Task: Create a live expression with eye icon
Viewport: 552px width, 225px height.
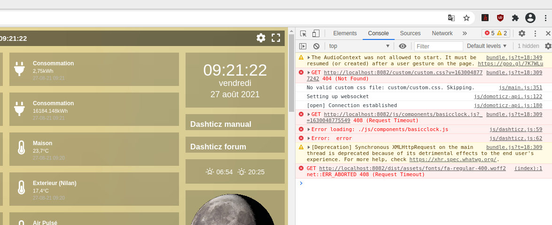Action: pyautogui.click(x=403, y=46)
